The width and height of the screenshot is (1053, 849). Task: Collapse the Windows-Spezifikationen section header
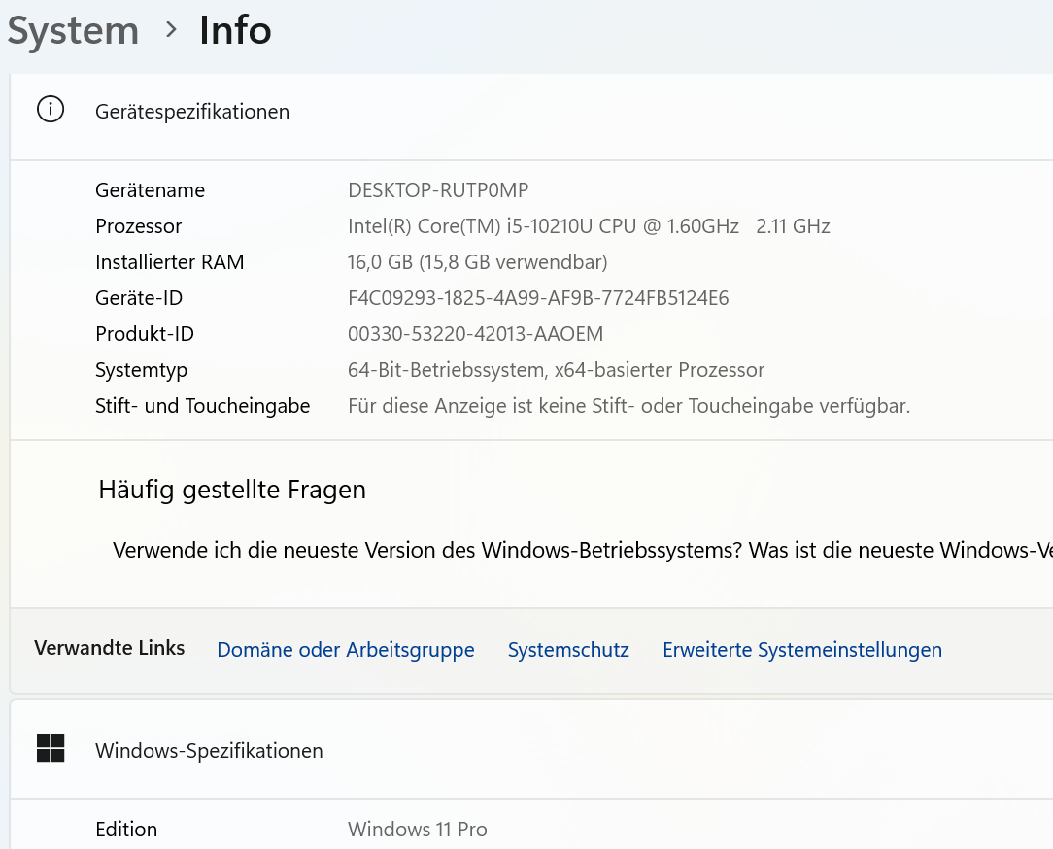coord(531,750)
